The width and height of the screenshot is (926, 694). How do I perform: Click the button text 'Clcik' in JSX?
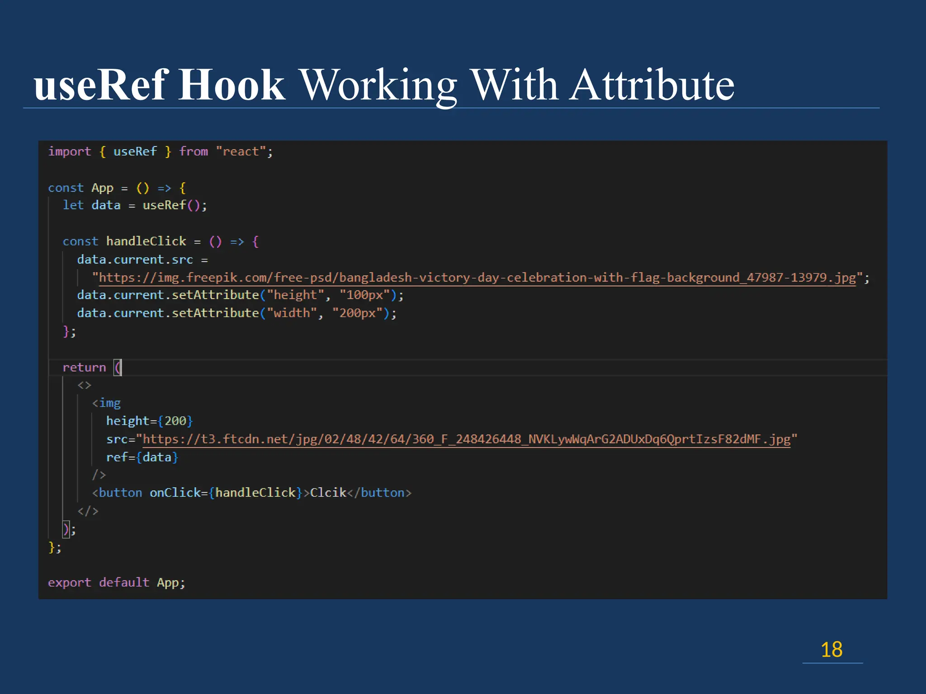328,493
